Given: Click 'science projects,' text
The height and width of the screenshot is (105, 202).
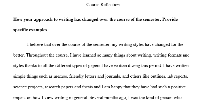Looking at the screenshot, I should coord(28,87).
